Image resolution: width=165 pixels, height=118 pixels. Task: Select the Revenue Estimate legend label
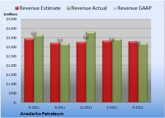(40, 8)
